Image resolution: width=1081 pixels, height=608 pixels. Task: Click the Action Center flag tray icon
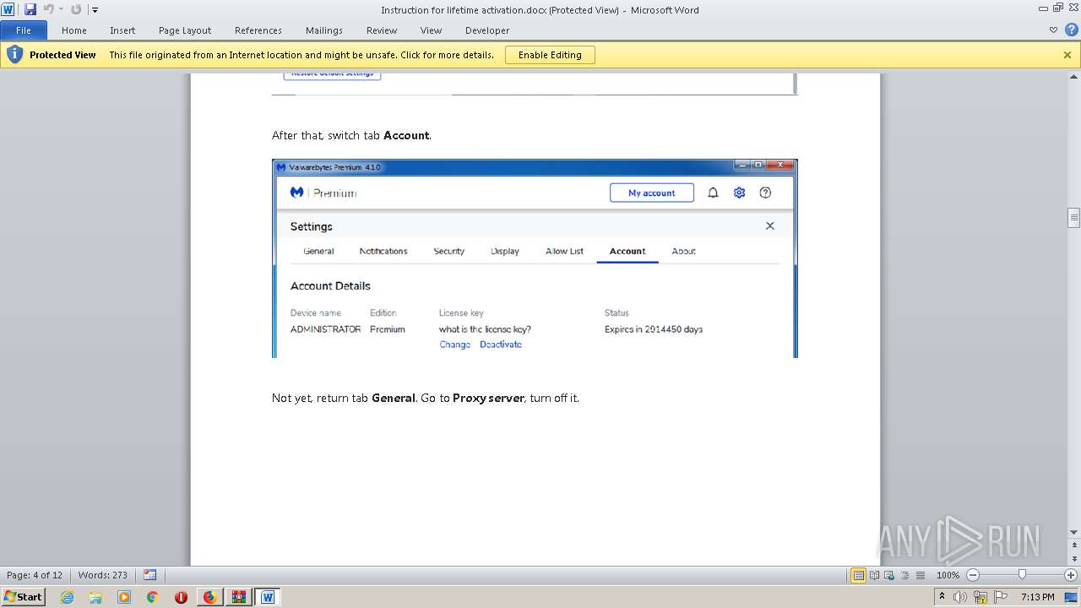tap(999, 597)
